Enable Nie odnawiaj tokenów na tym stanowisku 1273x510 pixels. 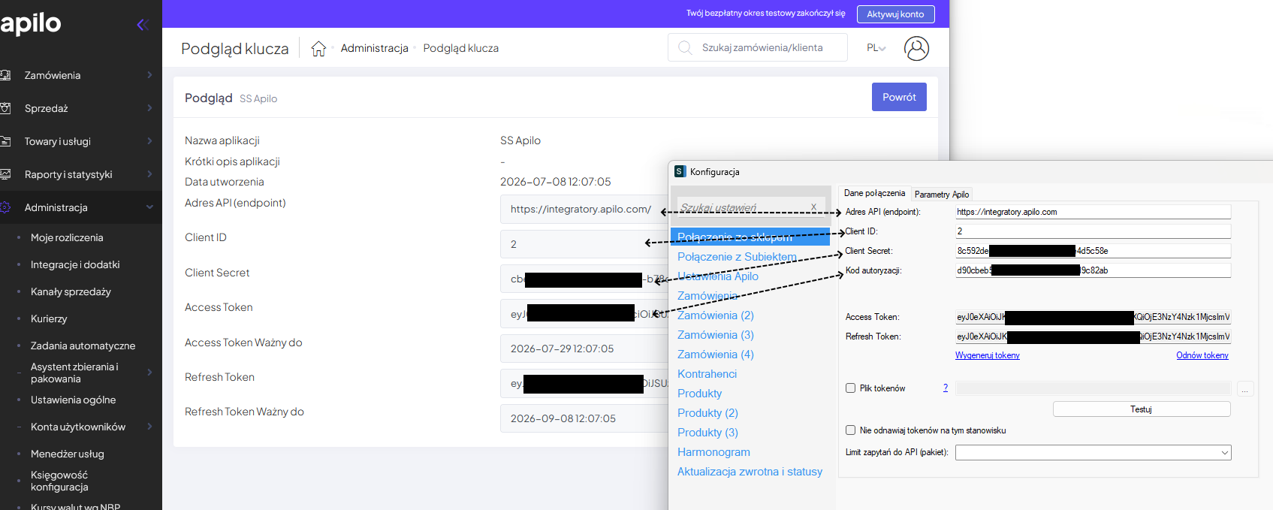tap(850, 430)
